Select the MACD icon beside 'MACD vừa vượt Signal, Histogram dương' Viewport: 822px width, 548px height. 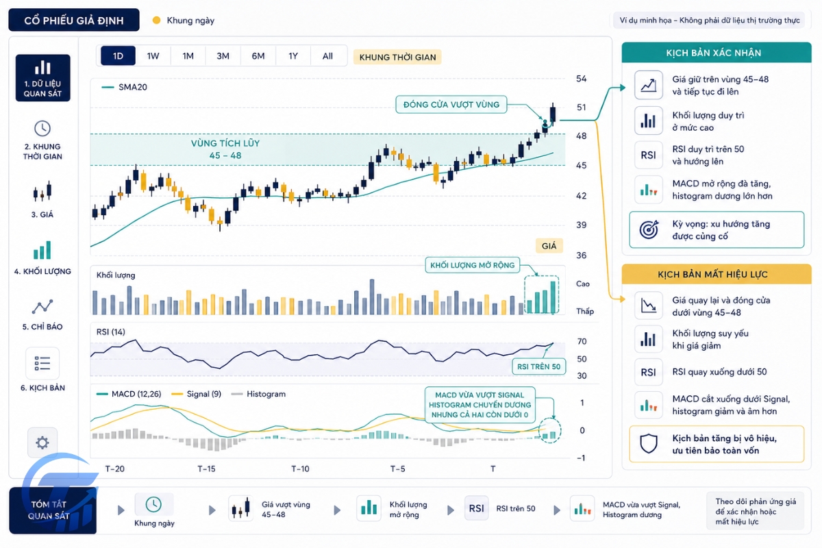582,509
